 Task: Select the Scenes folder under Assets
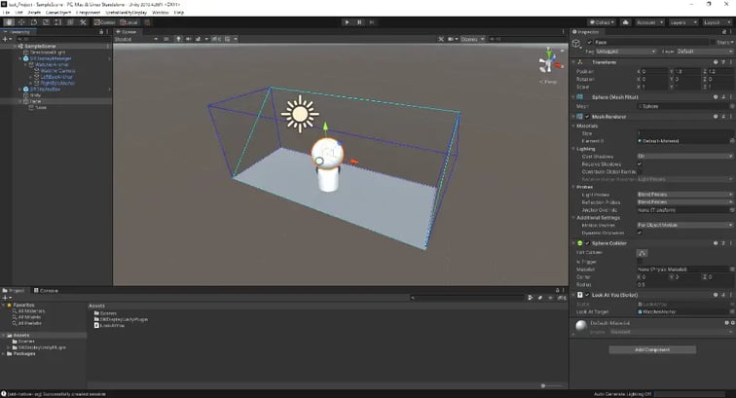click(x=21, y=342)
